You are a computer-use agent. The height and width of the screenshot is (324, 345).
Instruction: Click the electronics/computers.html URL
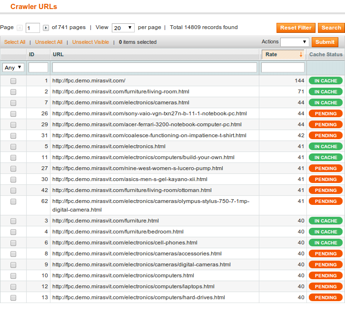click(x=123, y=275)
